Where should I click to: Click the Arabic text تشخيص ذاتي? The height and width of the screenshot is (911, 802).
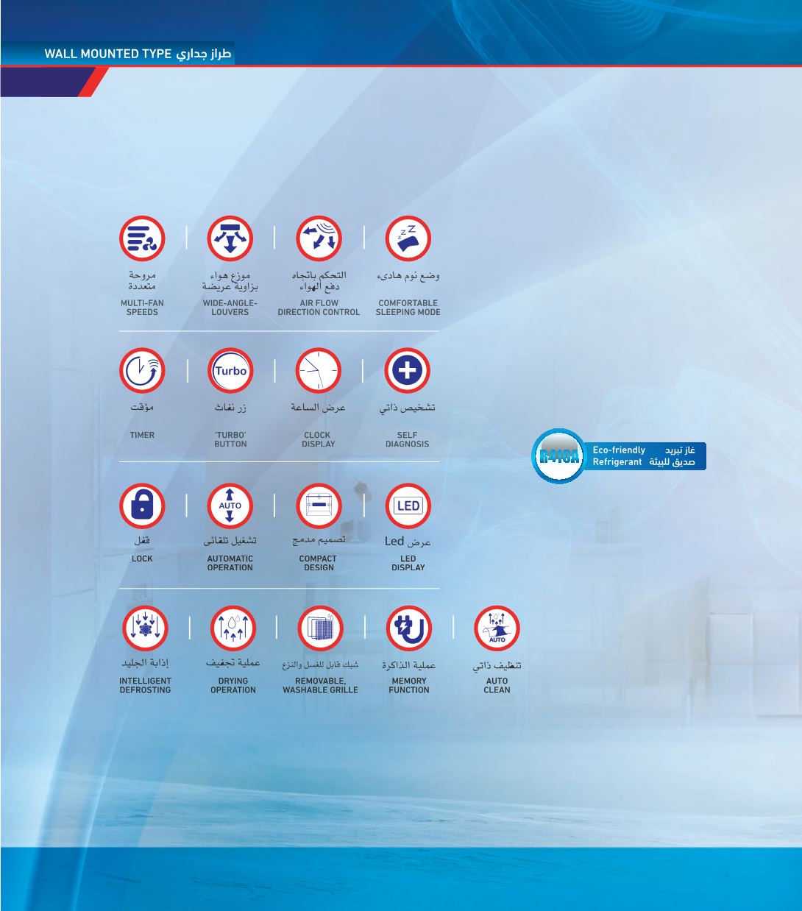coord(407,408)
